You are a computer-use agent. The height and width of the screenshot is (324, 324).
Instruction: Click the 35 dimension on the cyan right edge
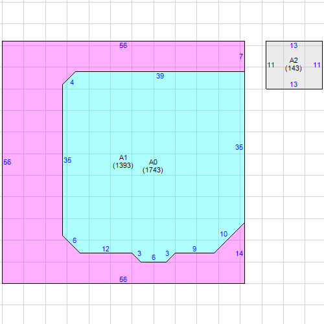coord(239,147)
